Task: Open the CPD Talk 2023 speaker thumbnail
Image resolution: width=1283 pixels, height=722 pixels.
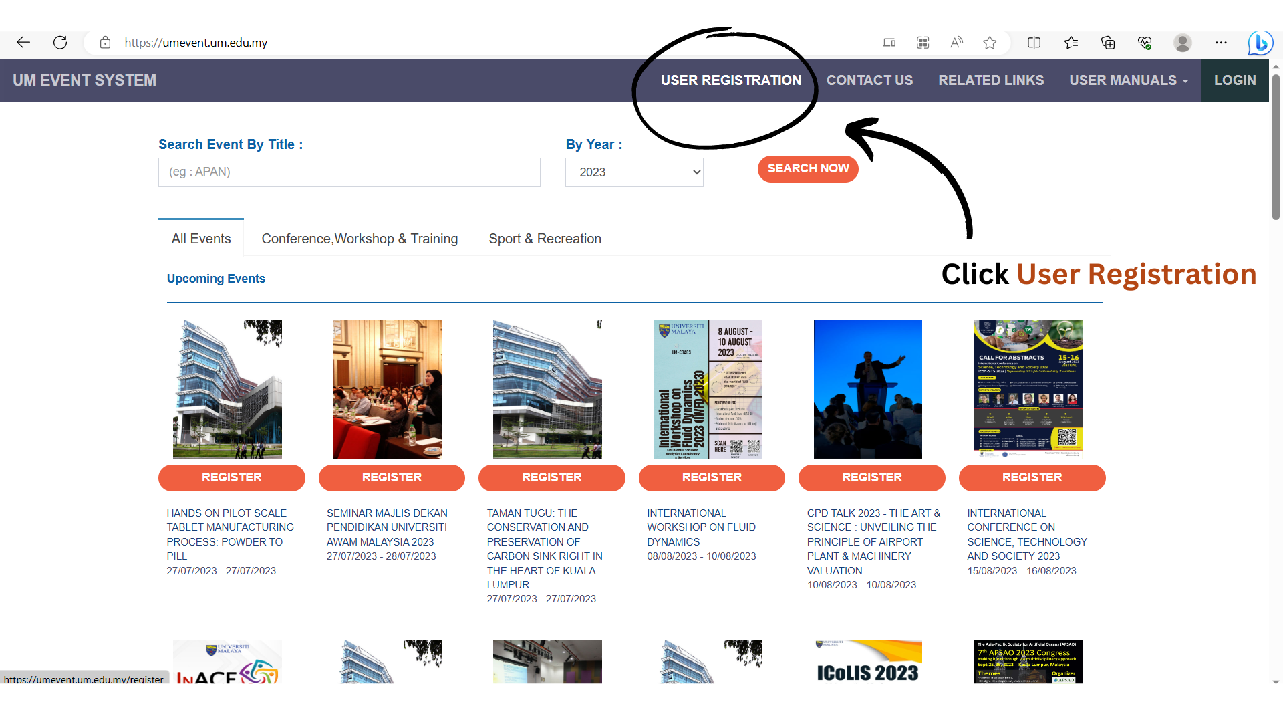Action: click(867, 388)
